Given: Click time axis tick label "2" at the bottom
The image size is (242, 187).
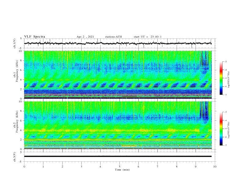Looking at the screenshot, I should click(62, 167).
